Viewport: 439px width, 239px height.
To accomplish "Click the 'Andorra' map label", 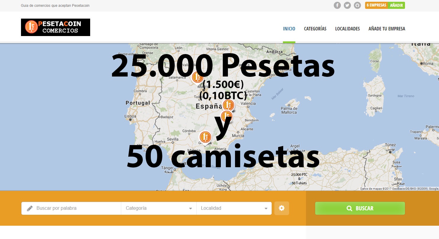I will pos(274,52).
